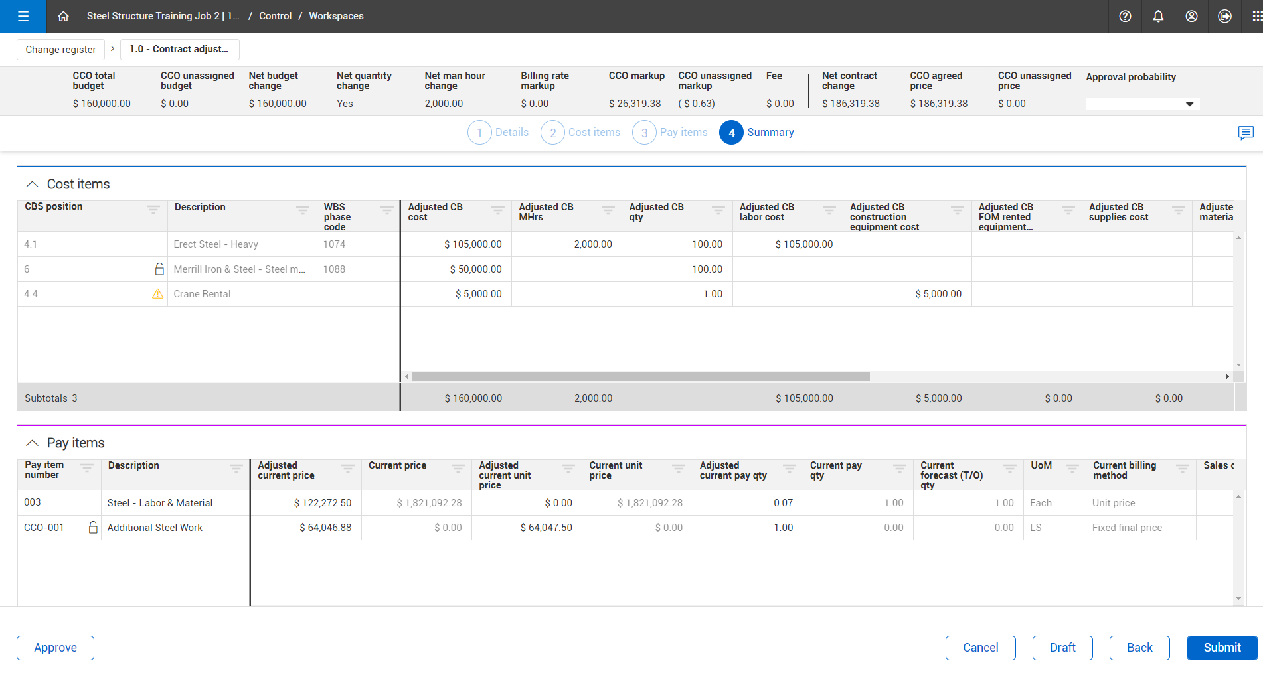Click the Change register breadcrumb
The image size is (1263, 673).
pos(60,50)
